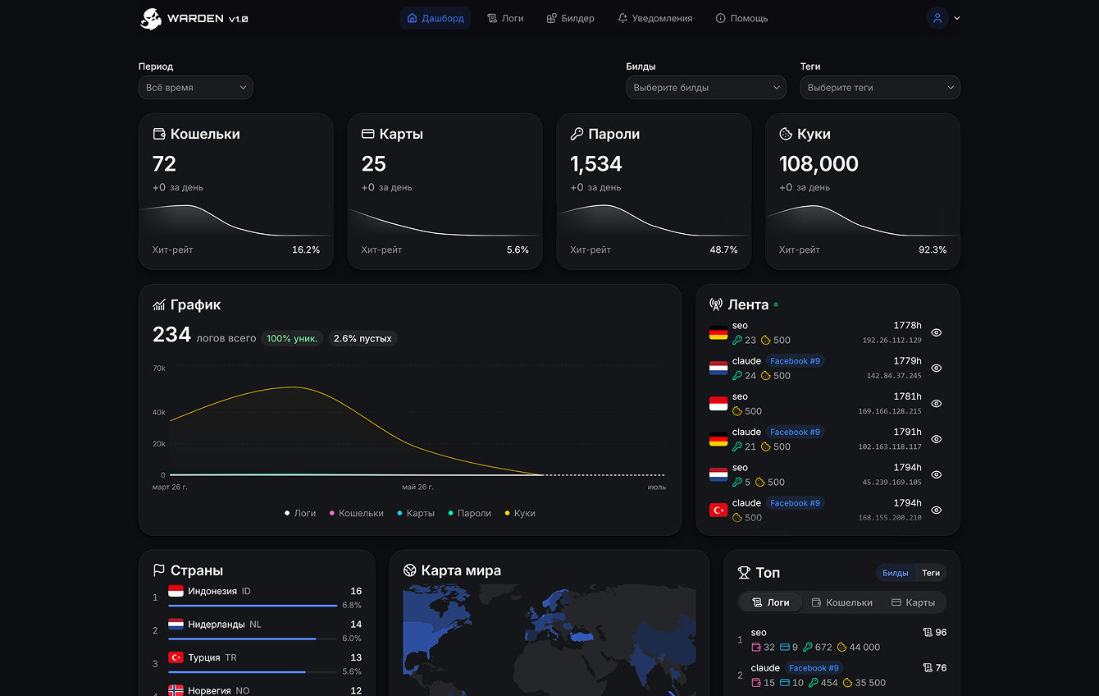Viewport: 1099px width, 696px height.
Task: View log entry 45.239.169.105 via eye icon
Action: 937,474
